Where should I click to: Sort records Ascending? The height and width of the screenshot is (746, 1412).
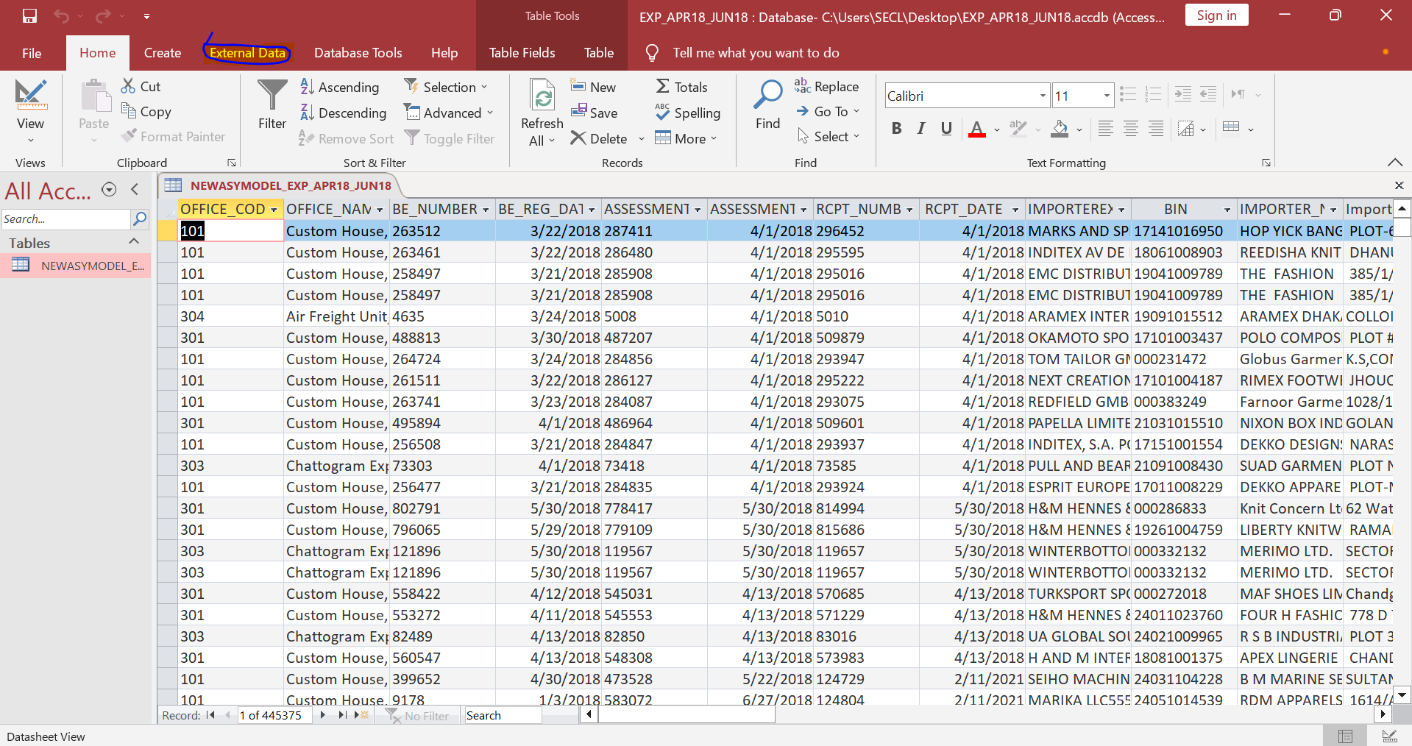[339, 87]
